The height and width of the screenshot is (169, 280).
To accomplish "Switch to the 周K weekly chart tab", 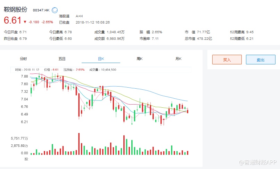I will coord(140,59).
